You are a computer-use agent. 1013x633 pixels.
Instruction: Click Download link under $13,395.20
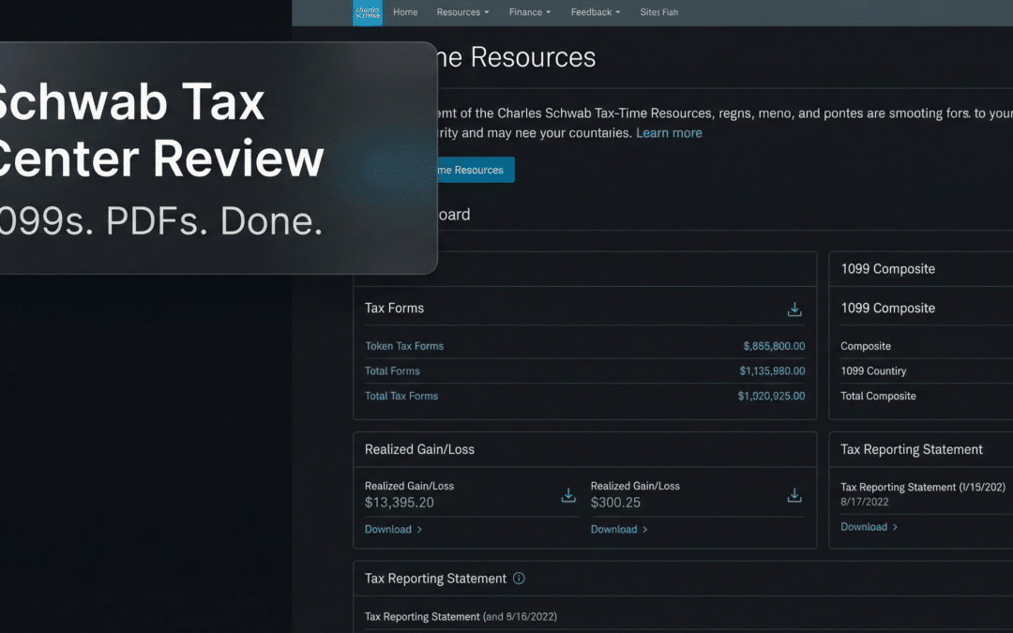pos(393,529)
